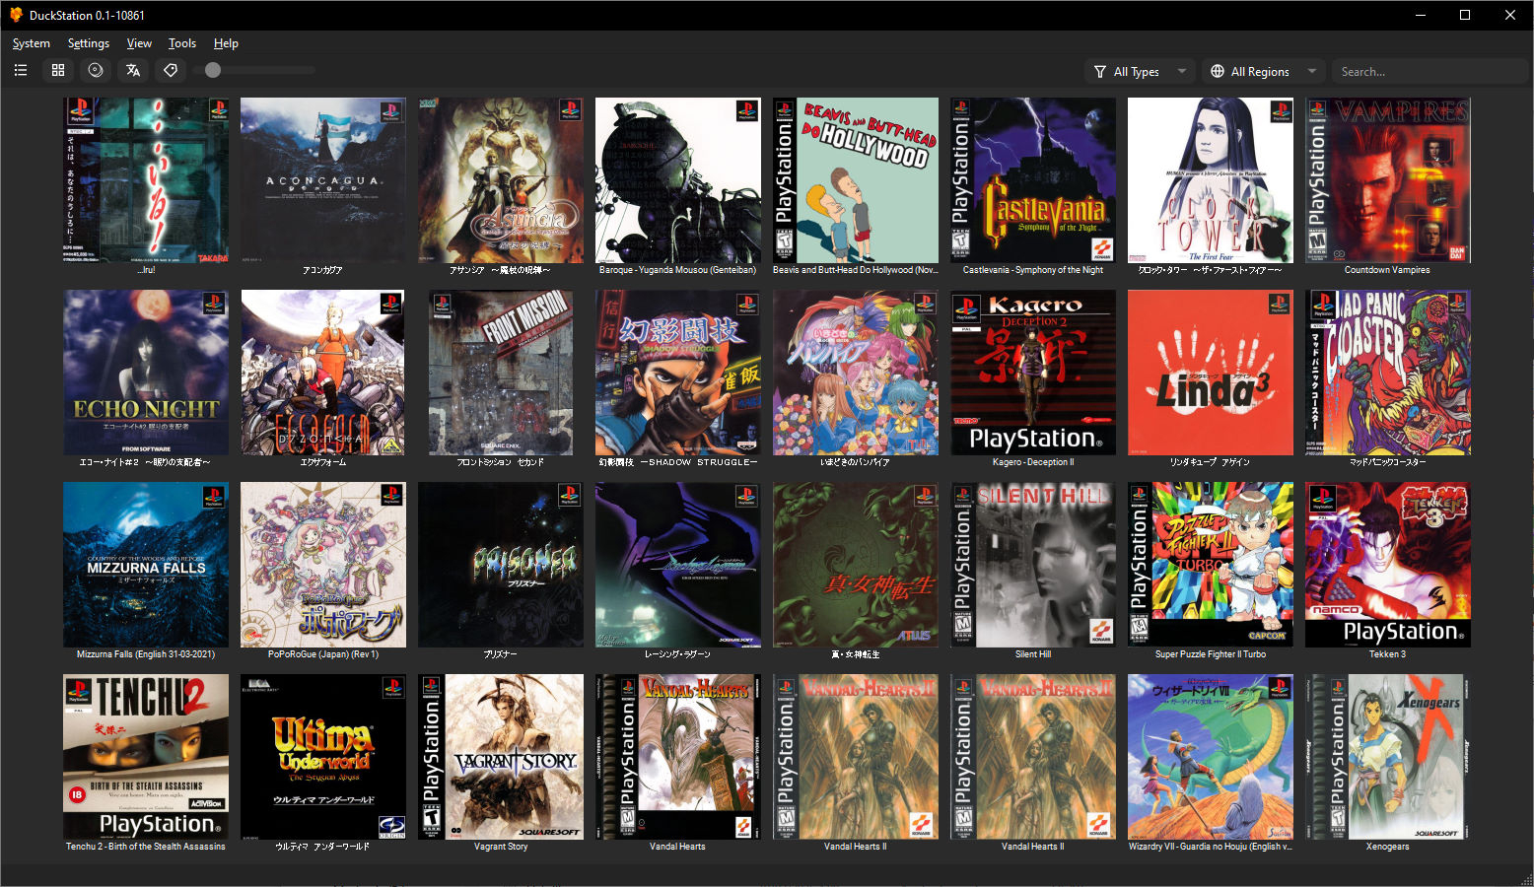Open the View menu
The height and width of the screenshot is (887, 1534).
tap(139, 43)
